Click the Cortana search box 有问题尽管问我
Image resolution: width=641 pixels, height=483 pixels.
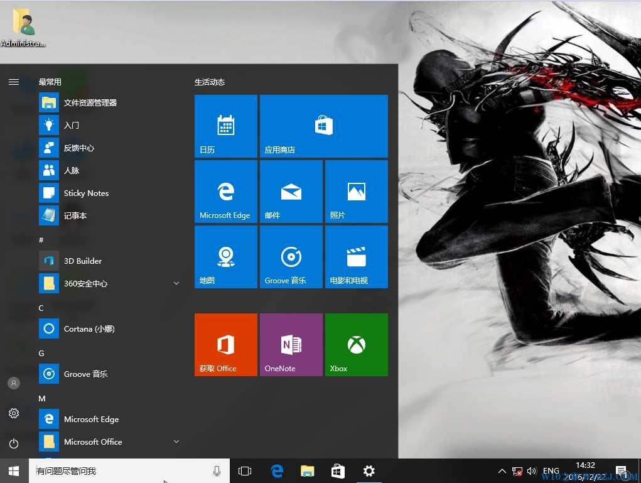pyautogui.click(x=129, y=471)
